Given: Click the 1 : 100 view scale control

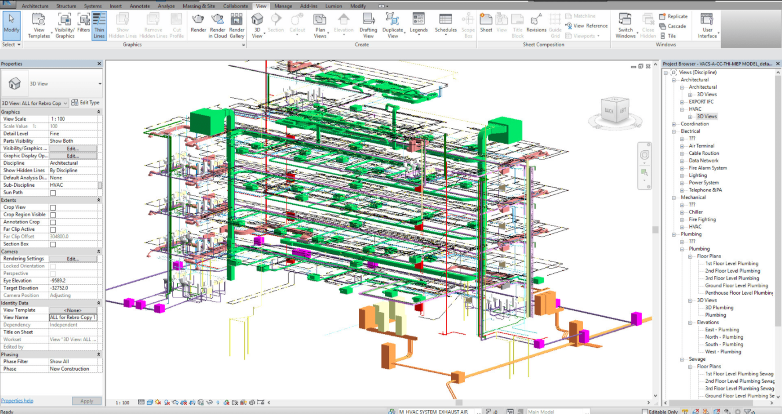Looking at the screenshot, I should (x=122, y=402).
